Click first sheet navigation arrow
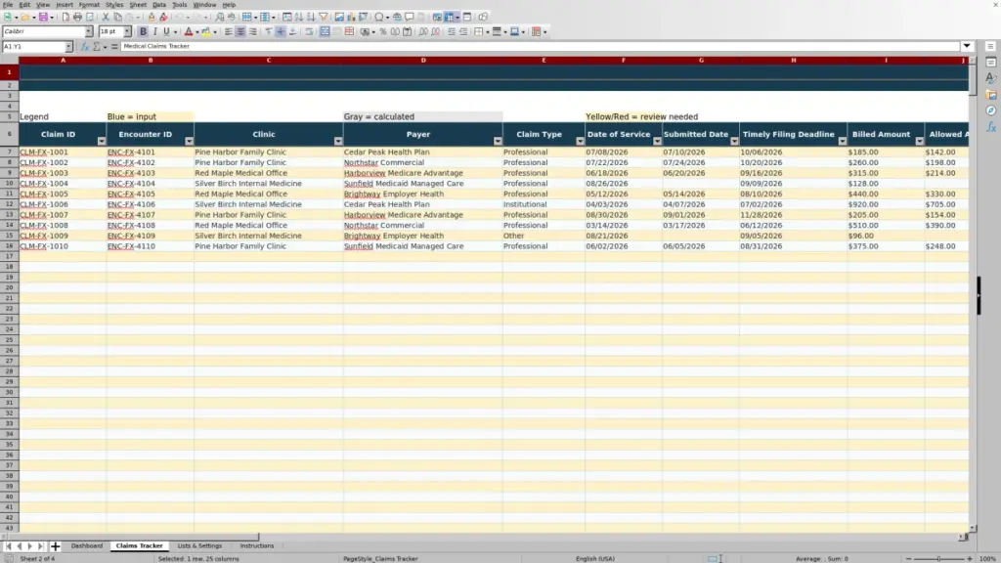 tap(8, 546)
